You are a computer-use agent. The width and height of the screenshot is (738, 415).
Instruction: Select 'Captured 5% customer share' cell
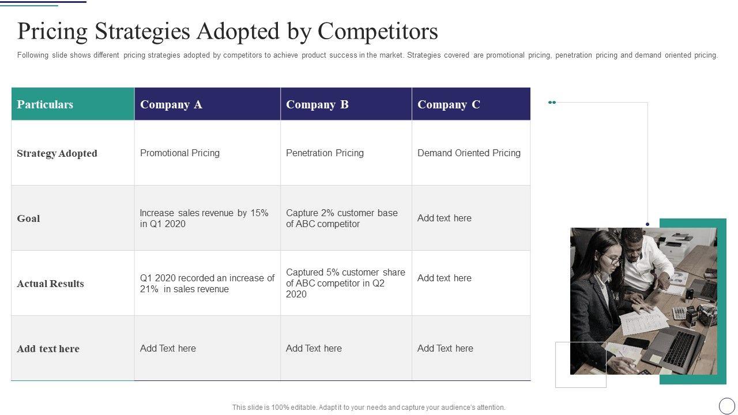pos(345,283)
